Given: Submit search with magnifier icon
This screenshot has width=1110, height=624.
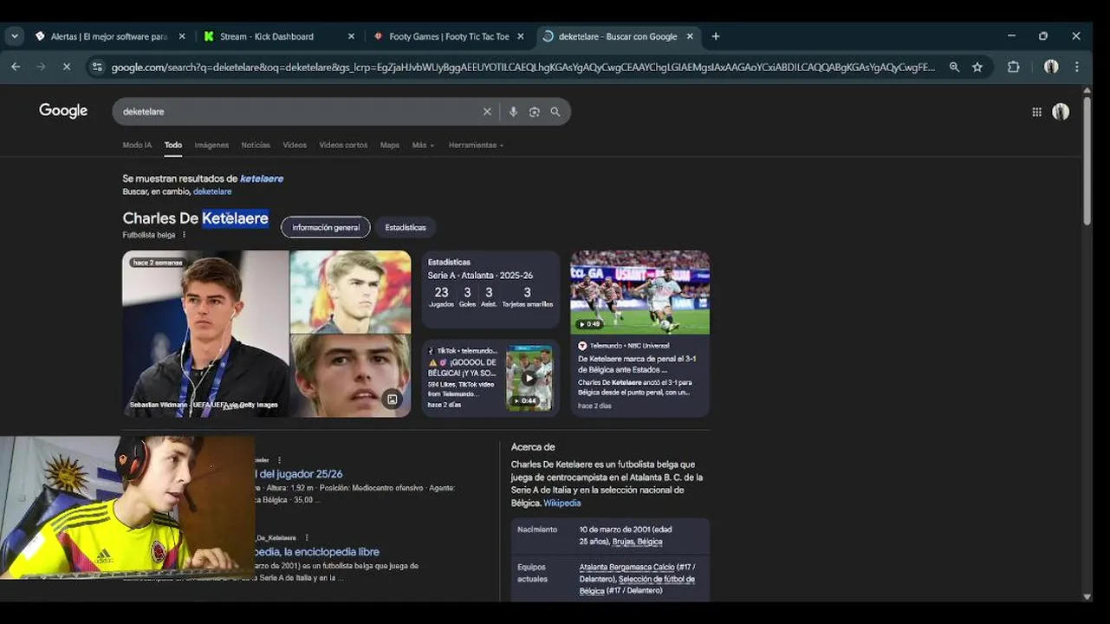Looking at the screenshot, I should [555, 112].
